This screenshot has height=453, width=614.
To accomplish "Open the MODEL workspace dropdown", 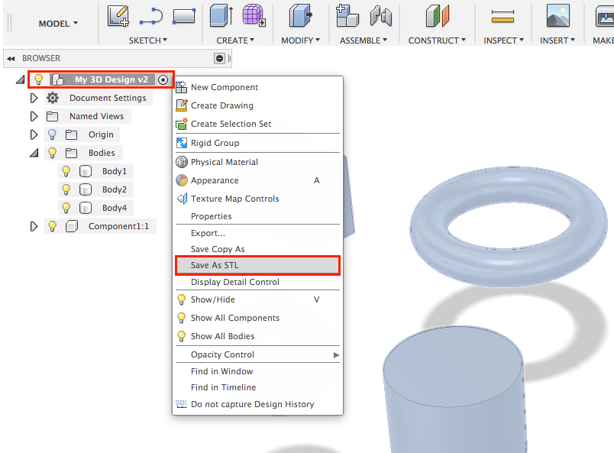I will coord(58,24).
